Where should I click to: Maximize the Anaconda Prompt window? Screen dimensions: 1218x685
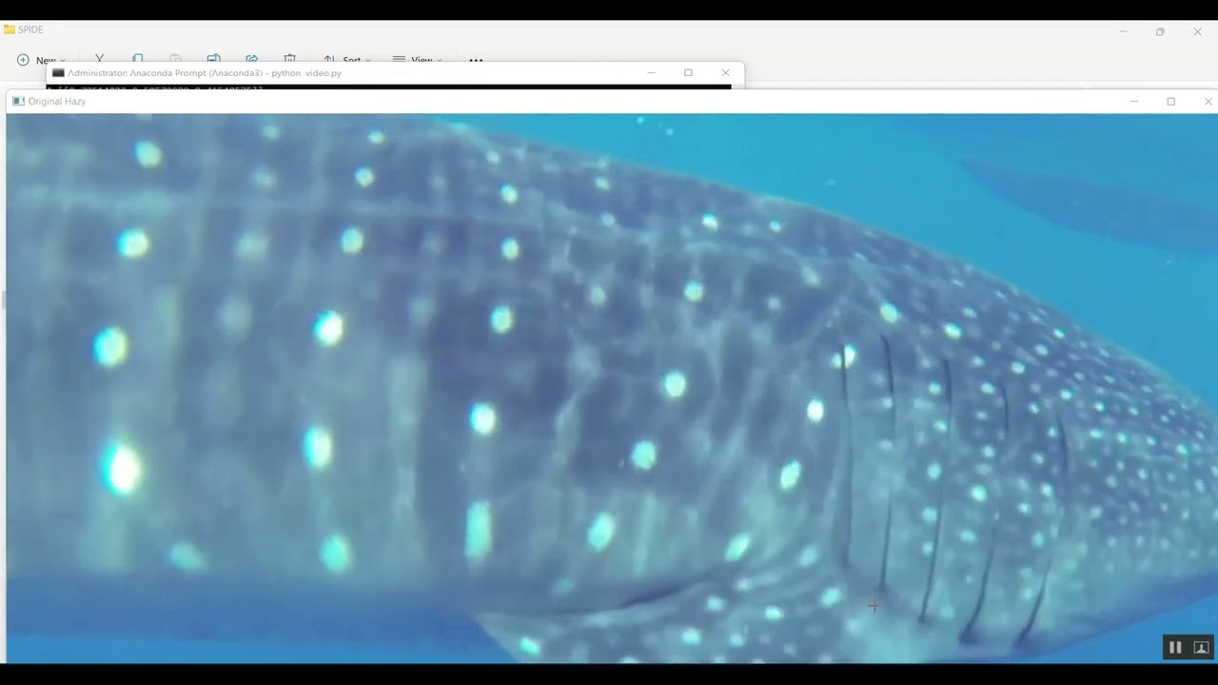click(x=689, y=72)
